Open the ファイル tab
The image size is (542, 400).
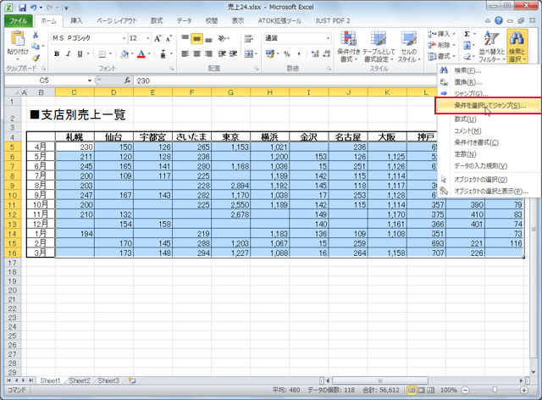point(19,20)
